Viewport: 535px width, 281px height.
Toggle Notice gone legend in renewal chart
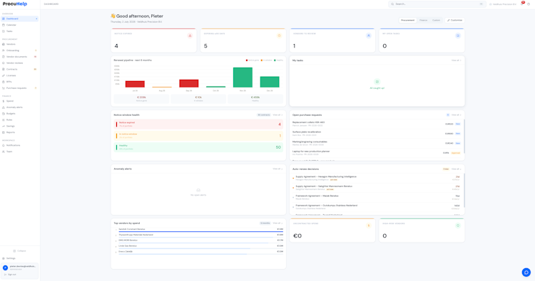[253, 60]
